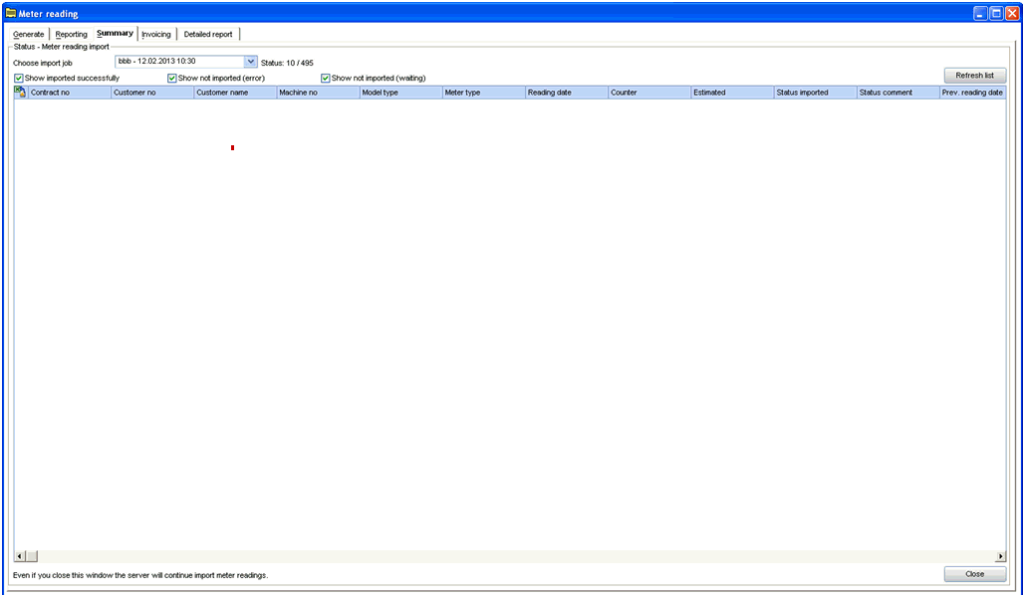This screenshot has width=1024, height=597.
Task: Click the Status imported column header
Action: coord(814,93)
